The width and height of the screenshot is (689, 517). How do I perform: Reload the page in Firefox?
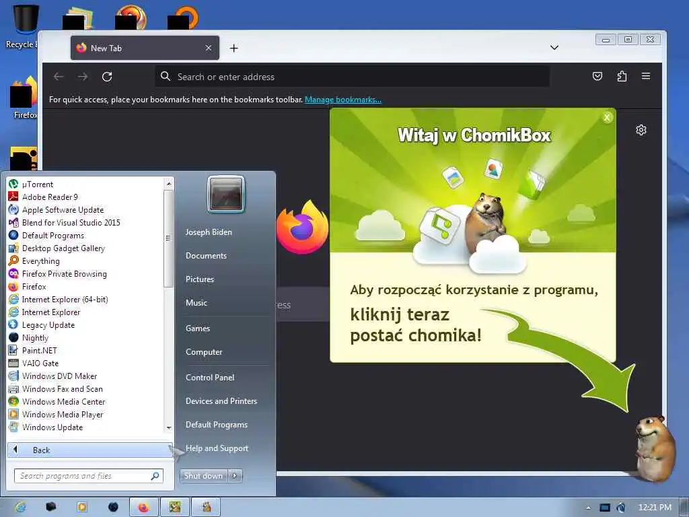click(x=107, y=77)
